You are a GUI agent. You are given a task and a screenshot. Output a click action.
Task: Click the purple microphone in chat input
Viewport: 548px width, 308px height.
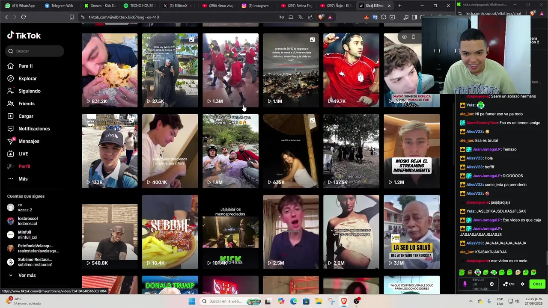click(x=465, y=284)
